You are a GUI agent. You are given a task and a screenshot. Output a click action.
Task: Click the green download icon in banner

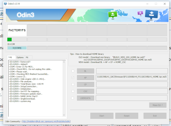[x=113, y=15]
